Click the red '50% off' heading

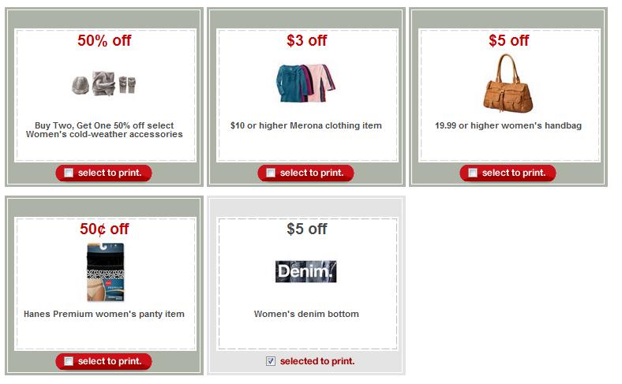click(104, 40)
